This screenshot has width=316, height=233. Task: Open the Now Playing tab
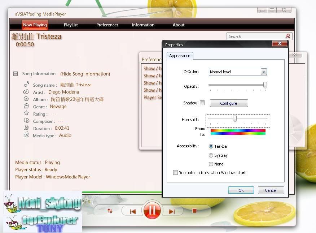pos(35,25)
